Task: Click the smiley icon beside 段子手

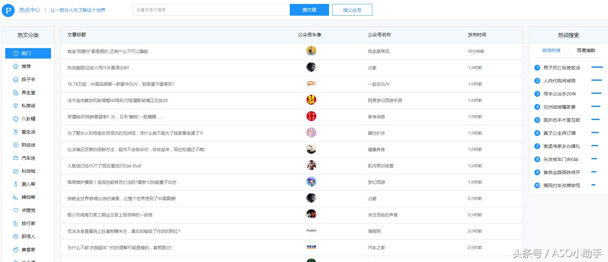Action: [x=15, y=79]
